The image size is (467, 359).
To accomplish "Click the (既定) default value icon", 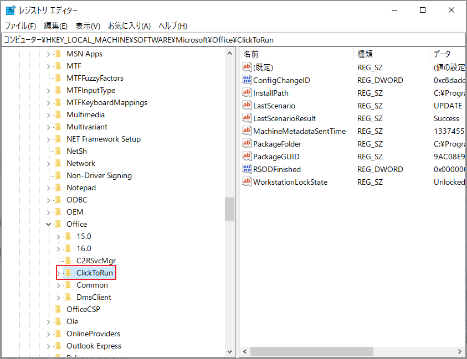I will (x=247, y=67).
